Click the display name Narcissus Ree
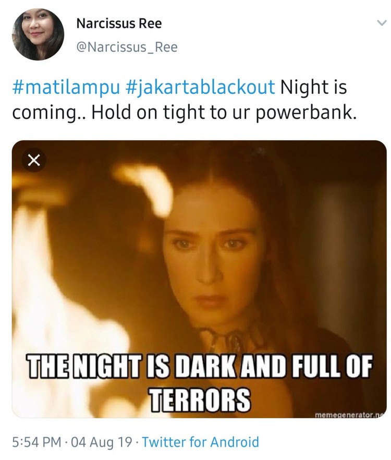 tap(119, 23)
